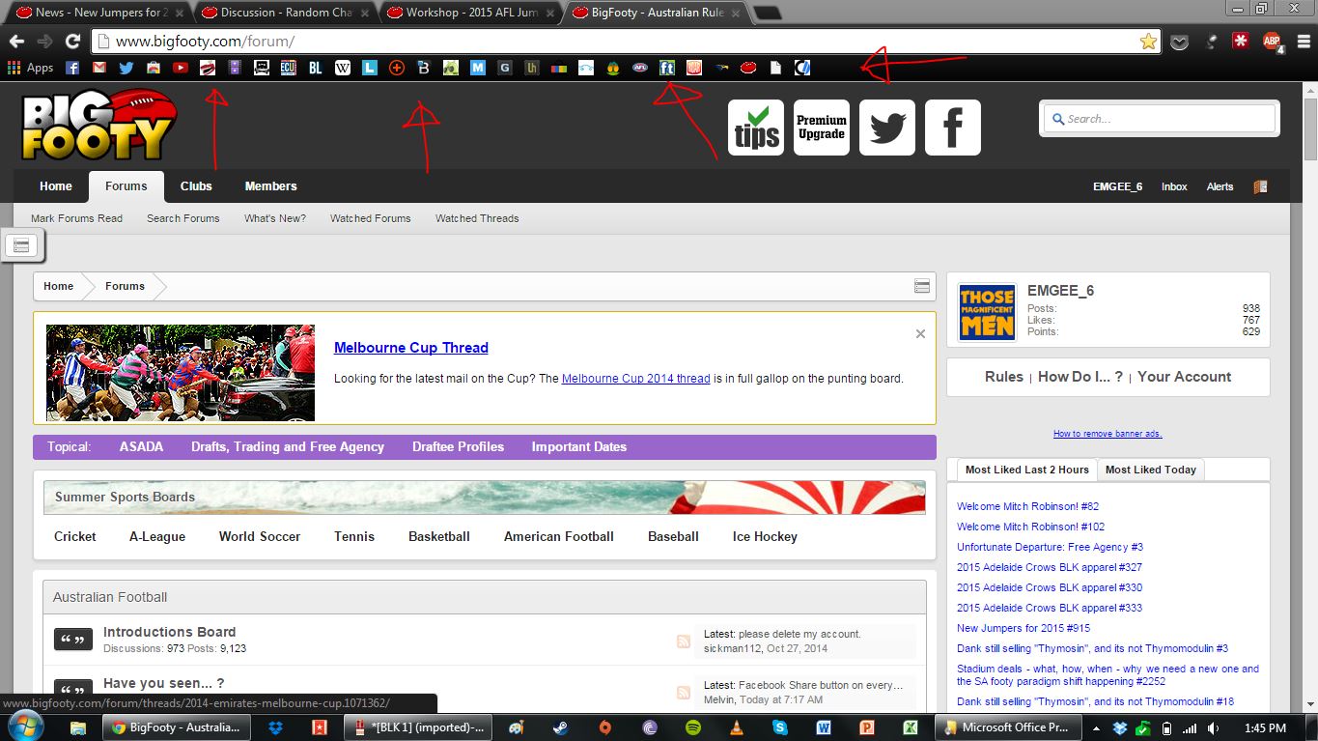Click the Twitter icon in site header
This screenshot has height=741, width=1318.
pos(886,128)
